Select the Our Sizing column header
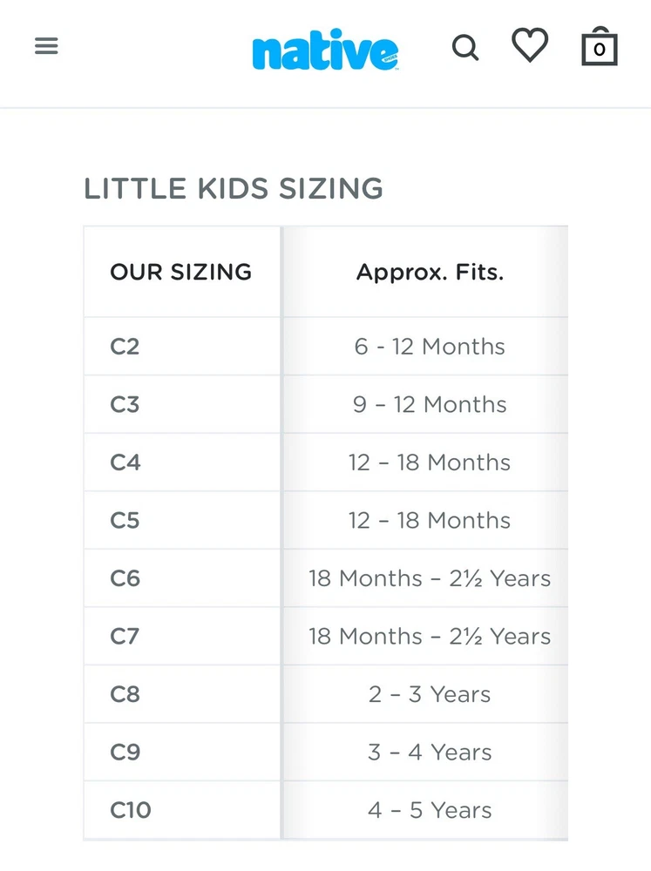This screenshot has height=871, width=651. 181,272
